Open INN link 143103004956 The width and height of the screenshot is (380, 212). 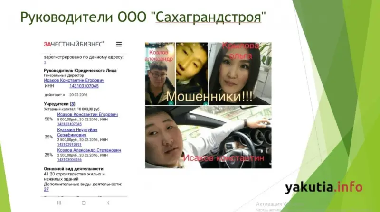tap(69, 160)
